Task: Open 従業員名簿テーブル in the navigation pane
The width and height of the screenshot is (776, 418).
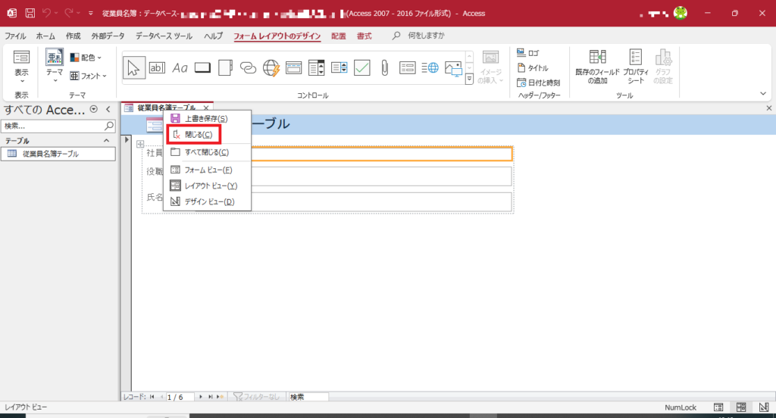Action: point(50,154)
